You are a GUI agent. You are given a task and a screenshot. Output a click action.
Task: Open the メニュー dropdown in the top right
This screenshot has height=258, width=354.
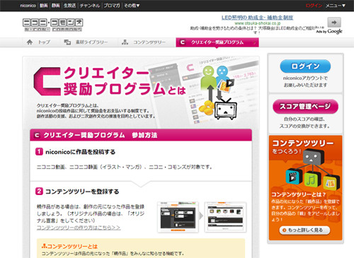click(336, 6)
